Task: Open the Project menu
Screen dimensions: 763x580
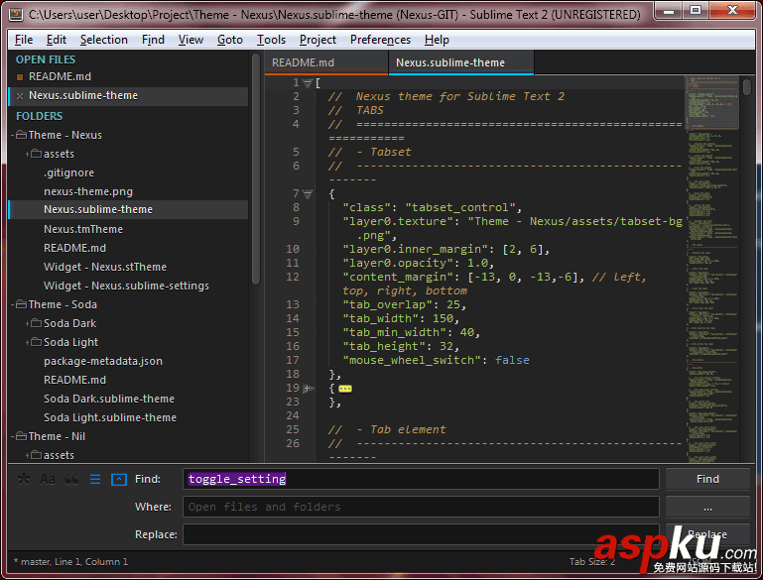Action: [318, 40]
